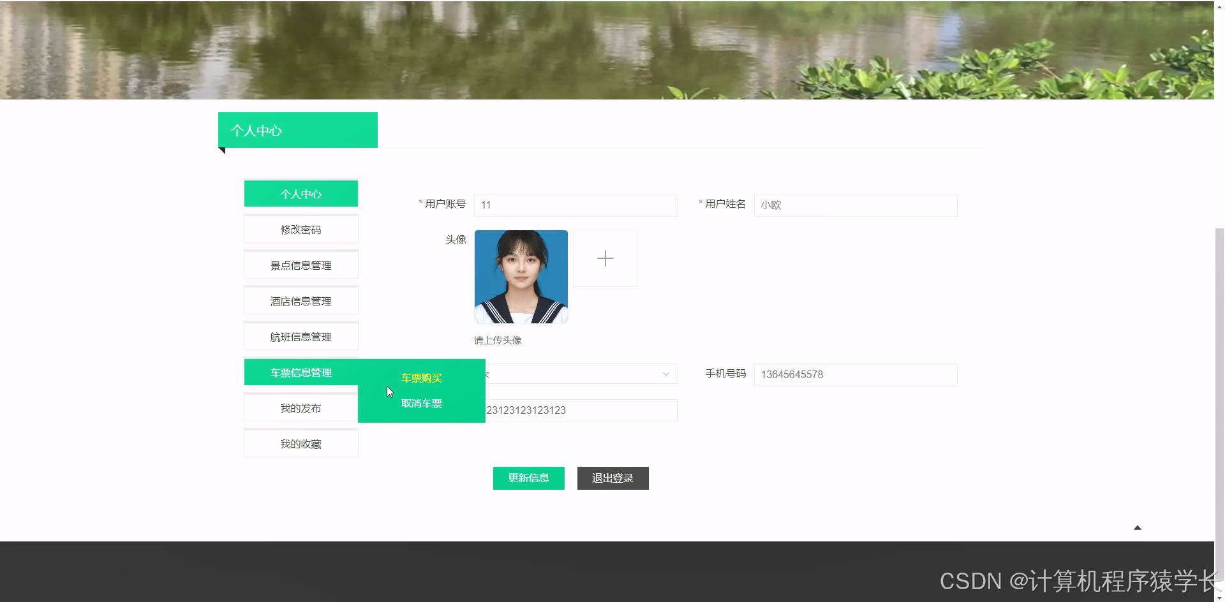Open 景点信息管理 menu item
Viewport: 1225px width, 602px height.
tap(301, 265)
